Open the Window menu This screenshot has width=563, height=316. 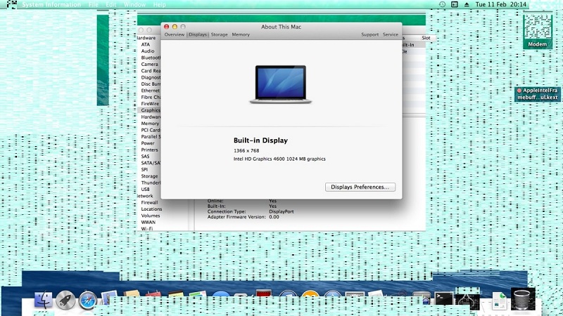coord(134,4)
